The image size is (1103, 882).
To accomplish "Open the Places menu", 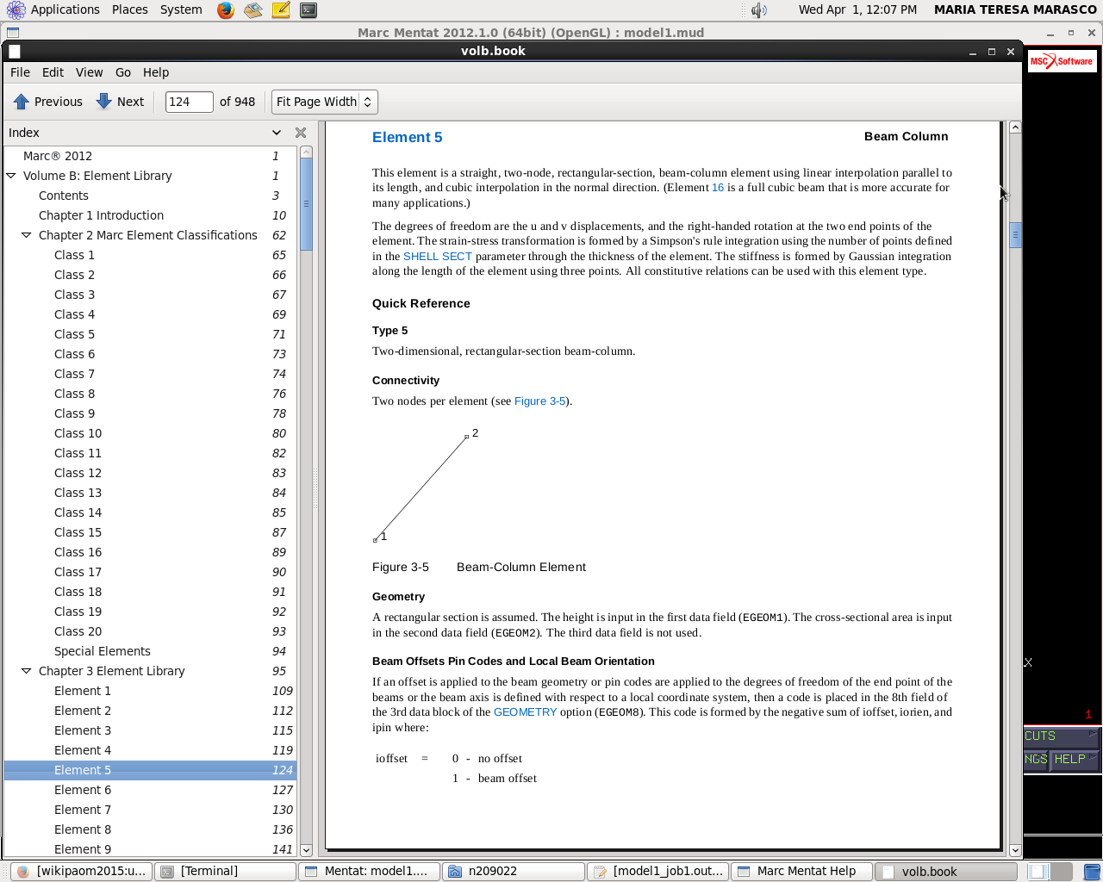I will pyautogui.click(x=129, y=9).
